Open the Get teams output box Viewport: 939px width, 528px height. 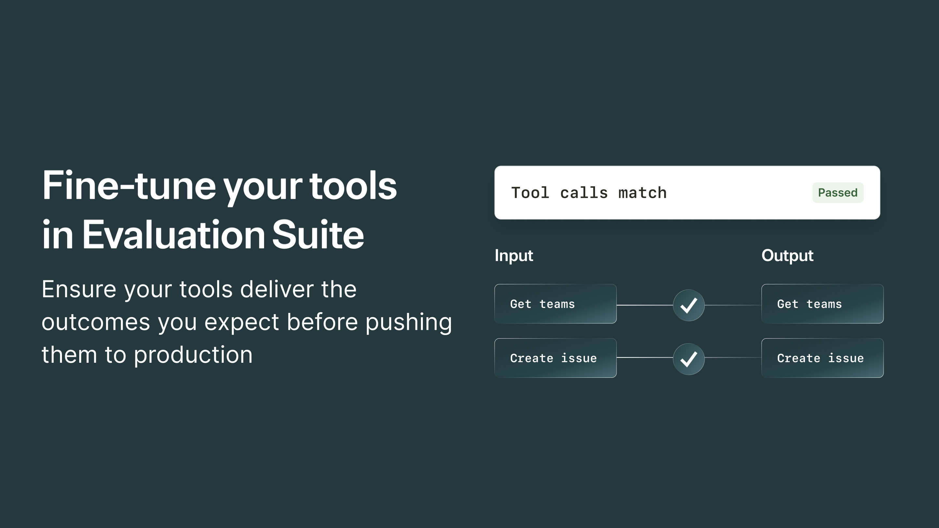click(x=822, y=304)
